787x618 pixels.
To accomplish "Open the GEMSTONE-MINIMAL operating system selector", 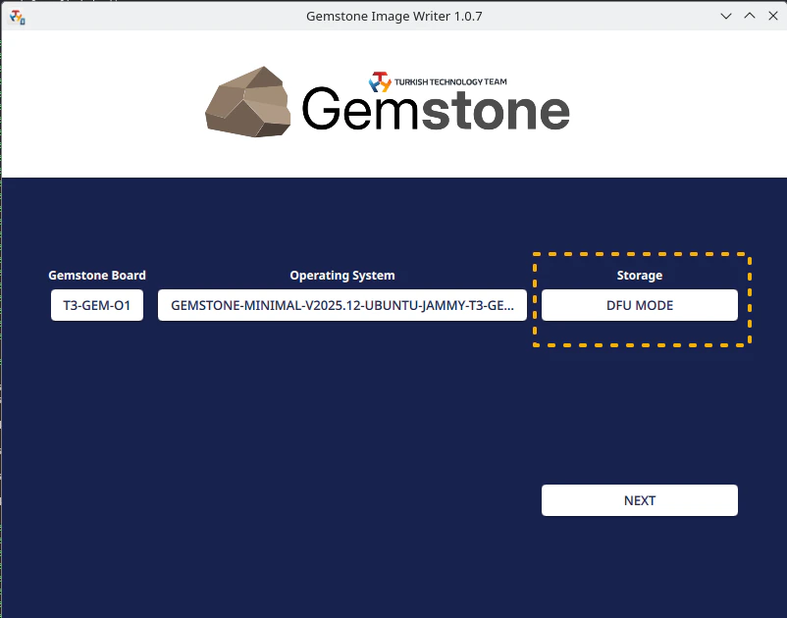I will click(x=342, y=305).
